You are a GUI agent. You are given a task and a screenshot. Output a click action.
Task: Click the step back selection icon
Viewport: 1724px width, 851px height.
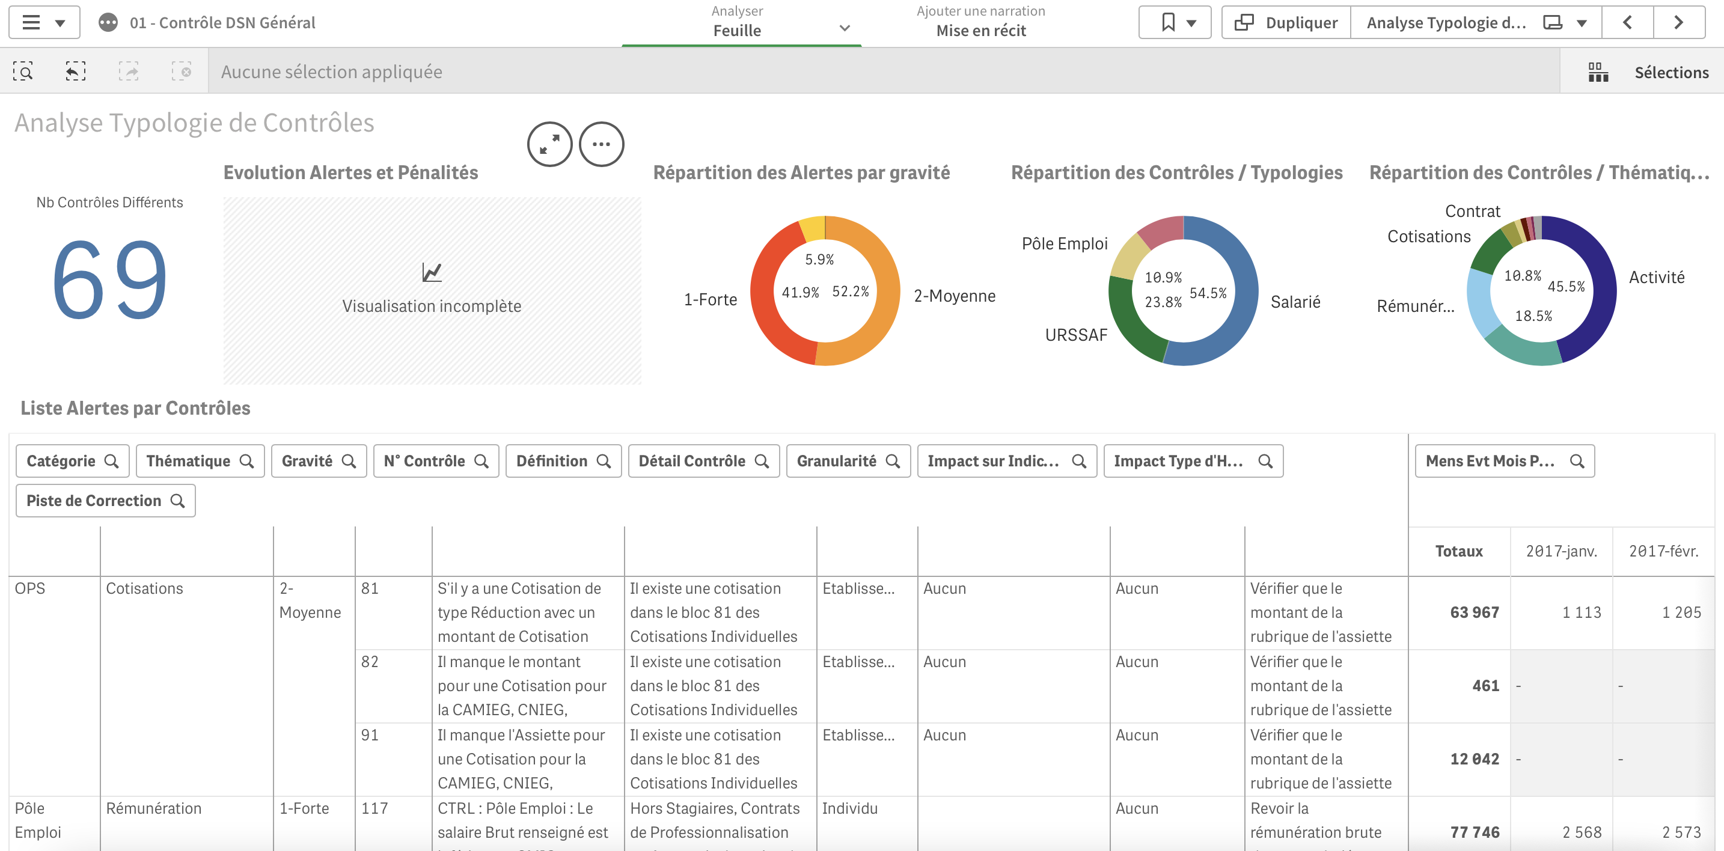pos(76,72)
